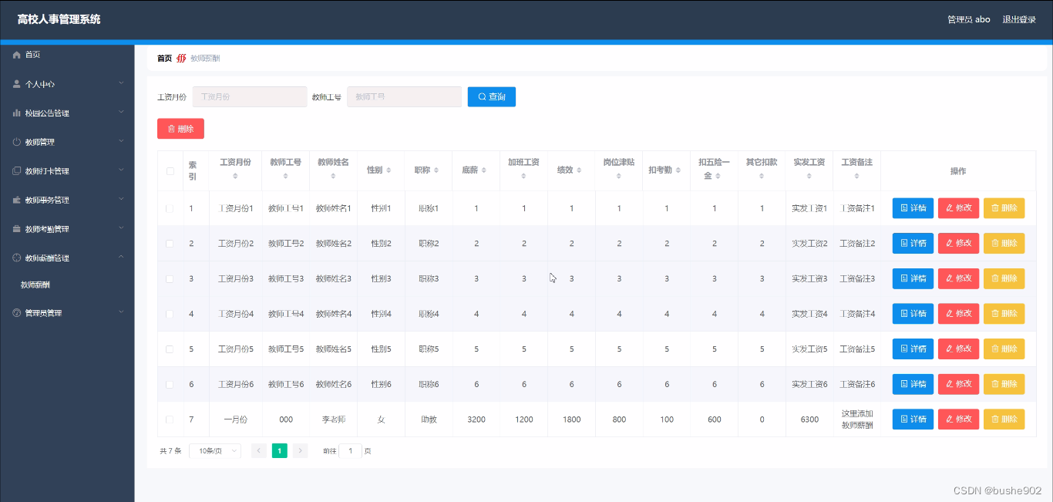Viewport: 1053px width, 502px height.
Task: Select the 教师考勤管理 clock icon
Action: click(x=17, y=228)
